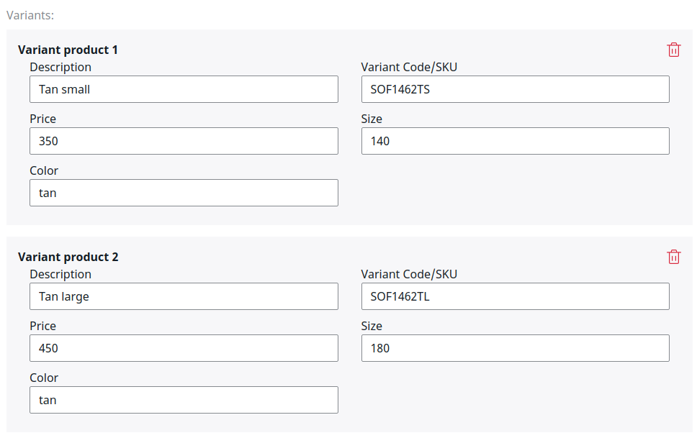Remove Variant product 2 with trash icon

click(x=673, y=257)
